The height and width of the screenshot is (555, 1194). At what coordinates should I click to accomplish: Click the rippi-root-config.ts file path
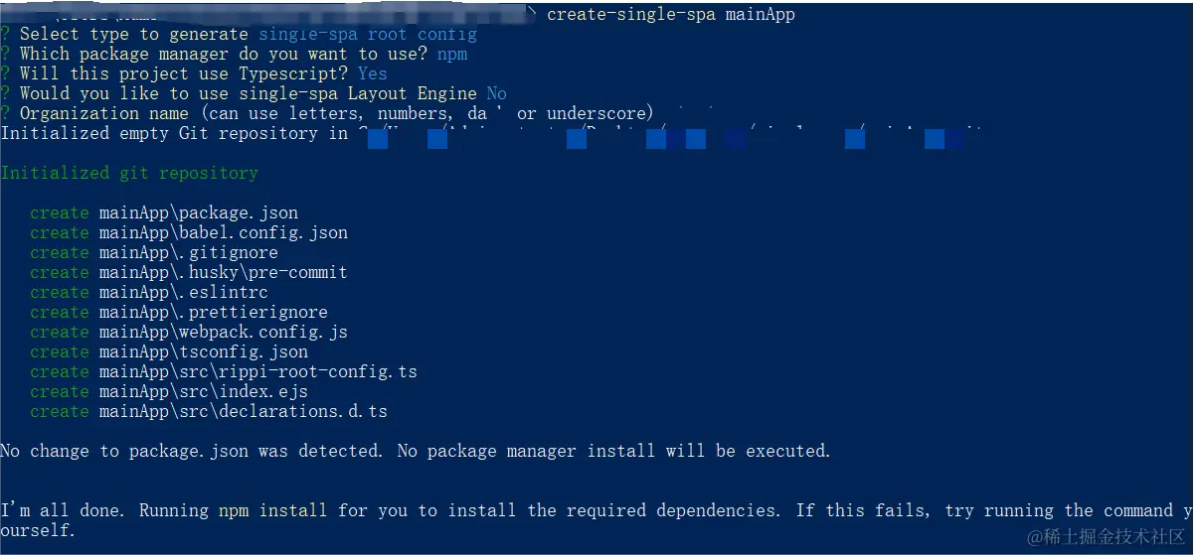[x=258, y=371]
